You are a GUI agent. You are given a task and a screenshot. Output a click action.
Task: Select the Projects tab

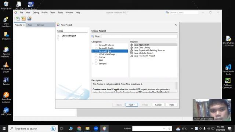pos(18,25)
